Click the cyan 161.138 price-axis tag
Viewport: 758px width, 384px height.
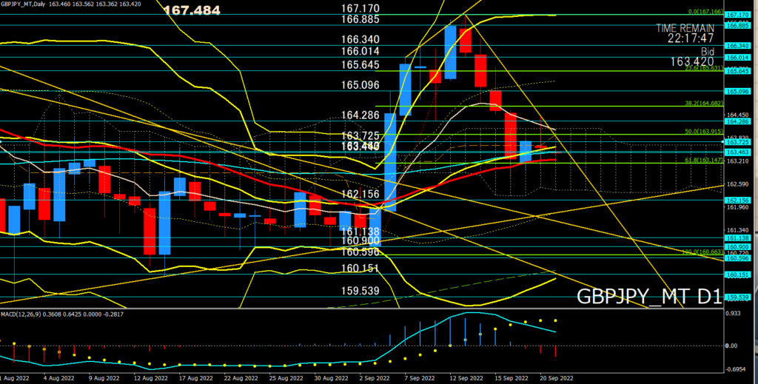[x=738, y=238]
